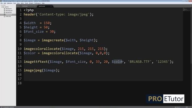This screenshot has height=108, width=192.
Task: Open the Project menu
Action: coord(31,3)
